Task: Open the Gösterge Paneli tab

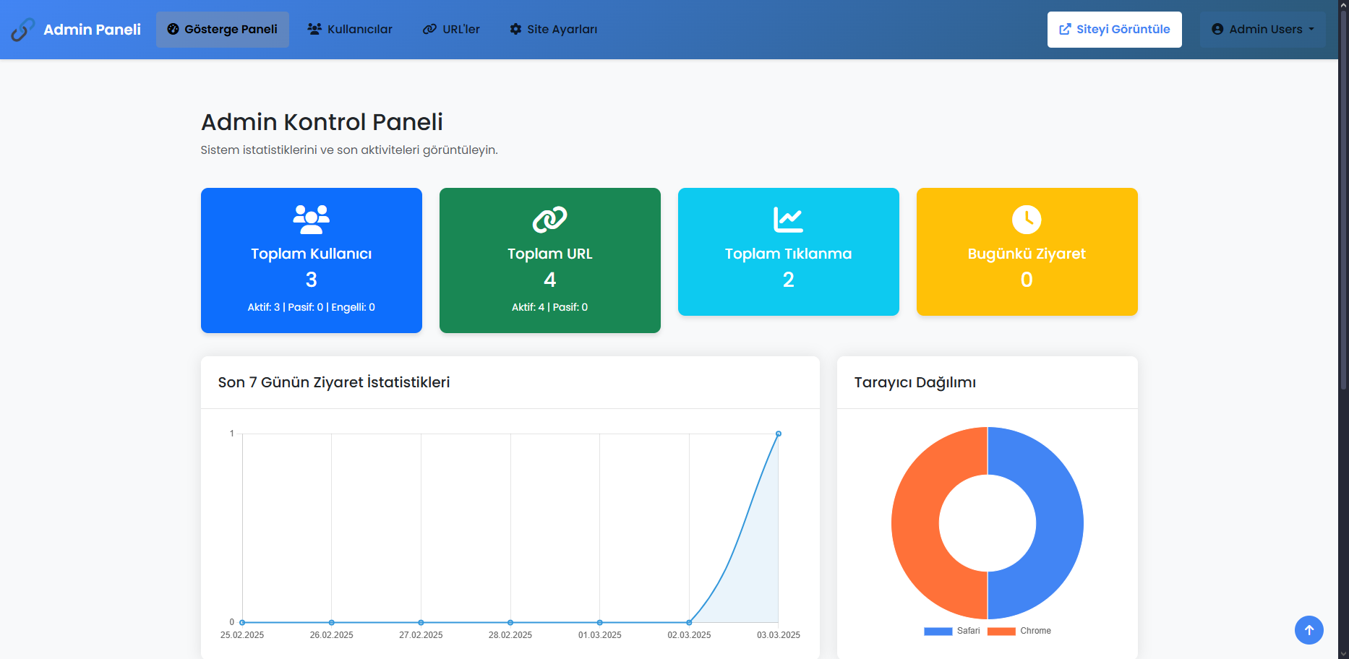Action: [223, 30]
